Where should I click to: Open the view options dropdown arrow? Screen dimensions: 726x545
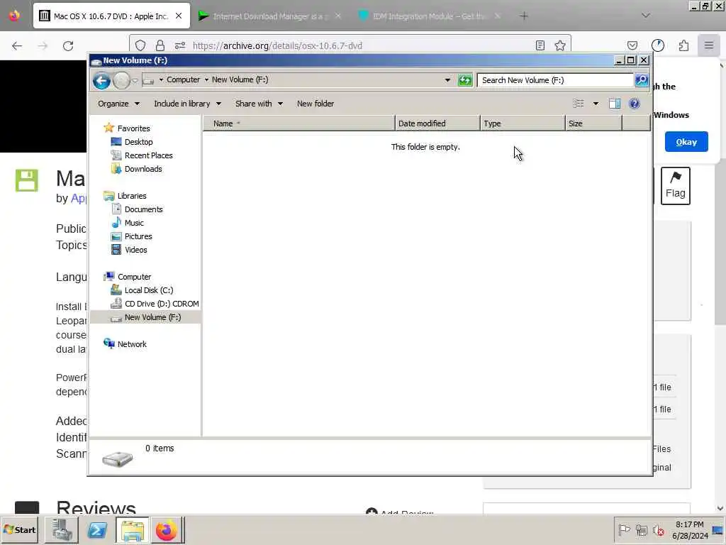coord(596,104)
